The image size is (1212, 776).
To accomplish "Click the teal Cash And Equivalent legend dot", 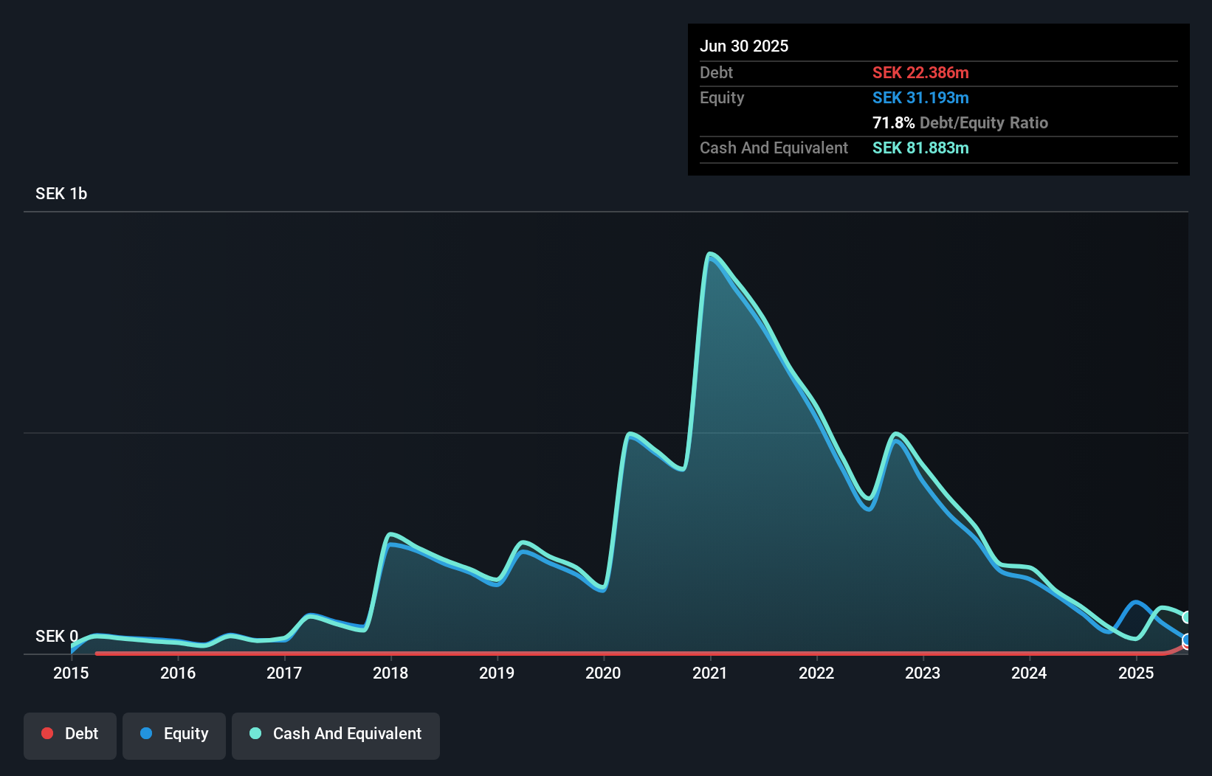I will pyautogui.click(x=255, y=733).
